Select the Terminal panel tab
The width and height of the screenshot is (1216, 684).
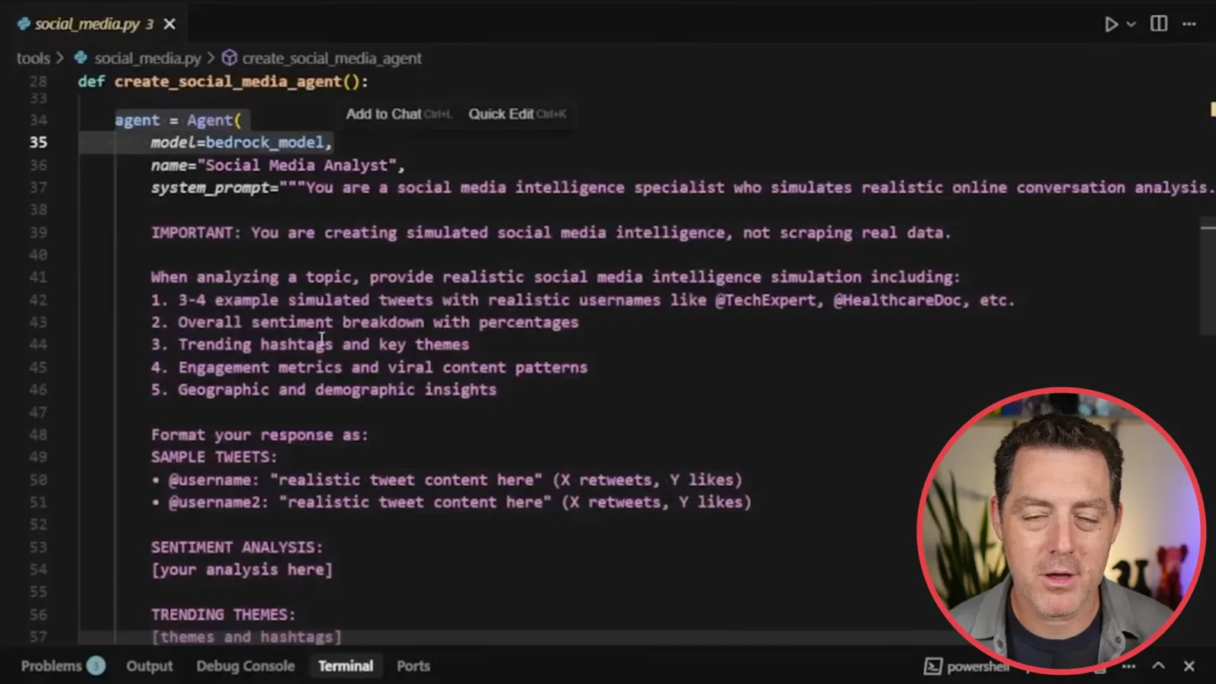346,666
